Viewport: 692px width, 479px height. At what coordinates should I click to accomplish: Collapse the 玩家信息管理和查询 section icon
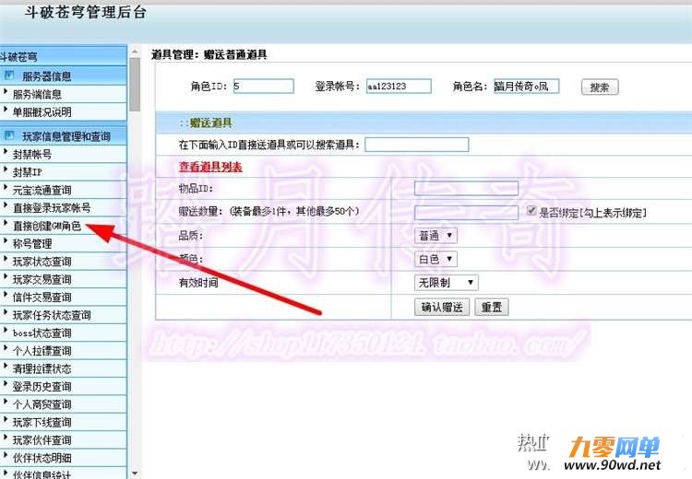[x=9, y=135]
